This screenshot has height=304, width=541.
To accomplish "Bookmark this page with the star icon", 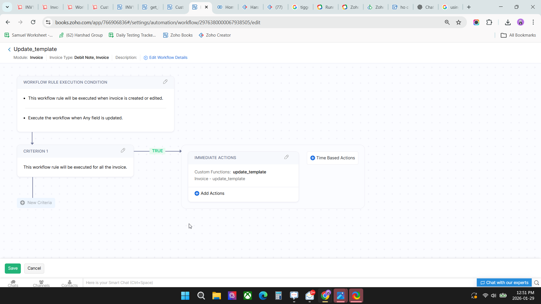I will 459,22.
